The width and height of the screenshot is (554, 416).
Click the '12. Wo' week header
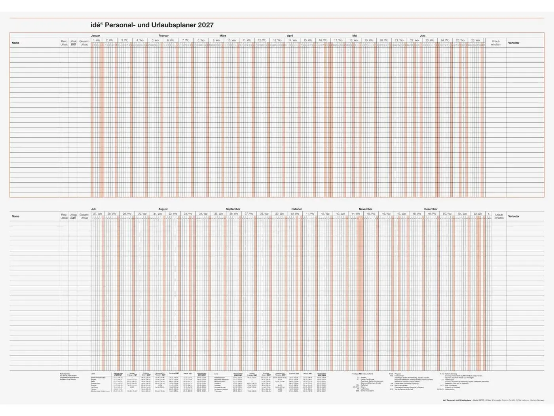coord(262,40)
